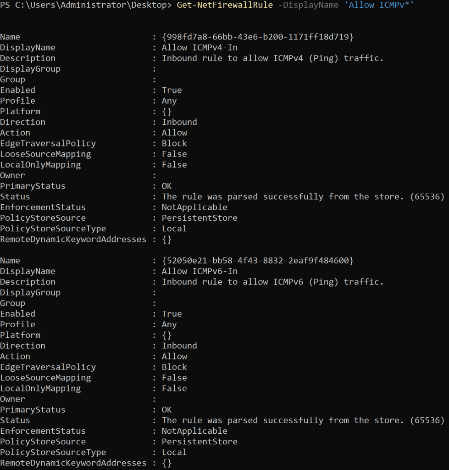The height and width of the screenshot is (470, 449).
Task: Click the first EdgeTraversalPolicy Block value
Action: (174, 143)
